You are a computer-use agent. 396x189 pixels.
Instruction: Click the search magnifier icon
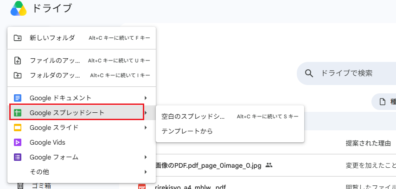[309, 73]
